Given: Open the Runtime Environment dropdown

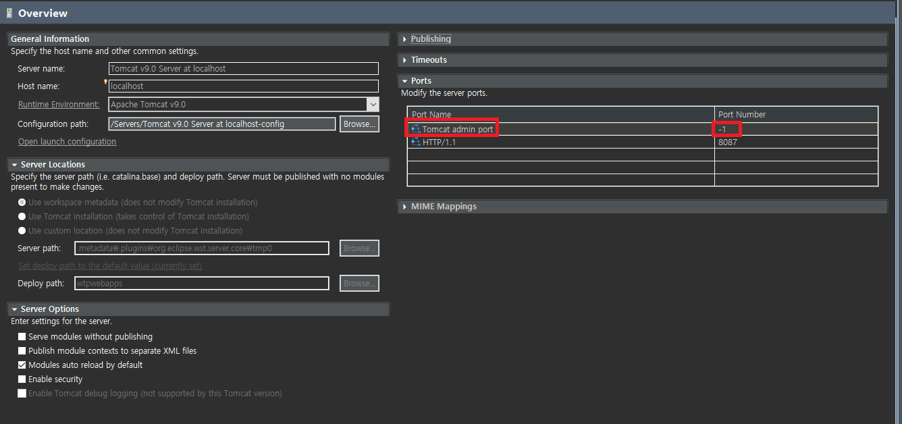Looking at the screenshot, I should point(373,105).
